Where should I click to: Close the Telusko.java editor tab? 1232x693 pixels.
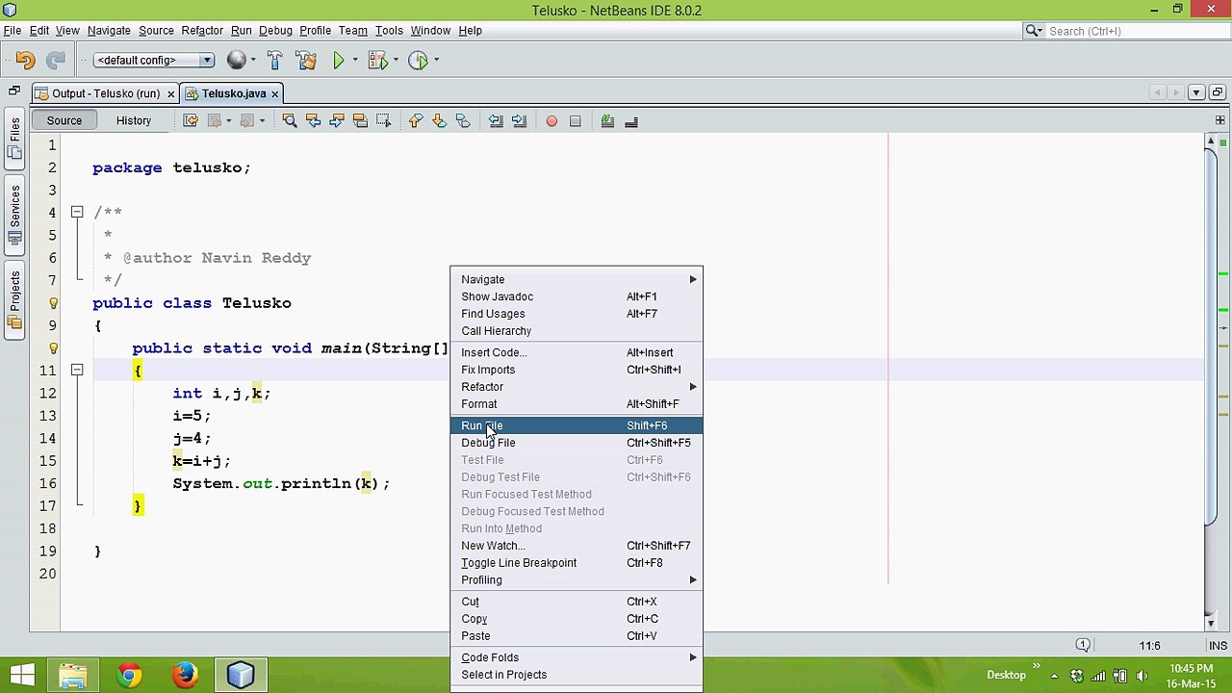[275, 93]
